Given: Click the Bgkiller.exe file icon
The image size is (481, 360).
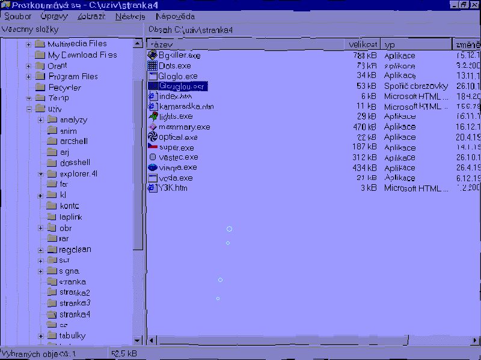Looking at the screenshot, I should click(x=153, y=55).
